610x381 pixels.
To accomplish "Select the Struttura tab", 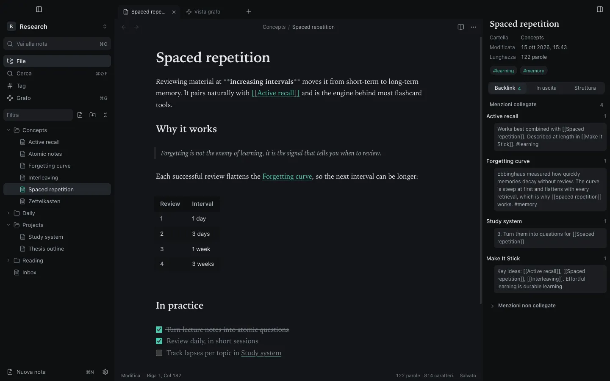I will (585, 88).
